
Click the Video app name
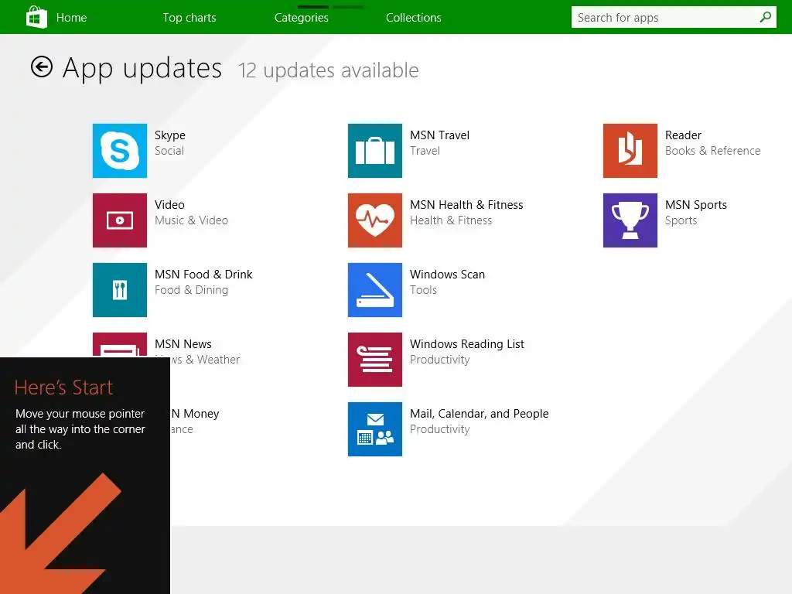tap(169, 205)
